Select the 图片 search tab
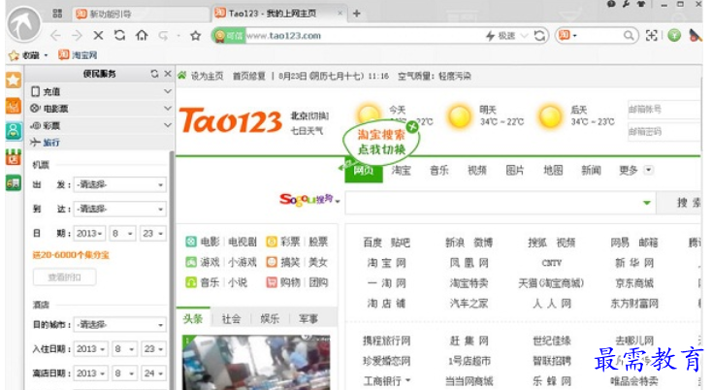The height and width of the screenshot is (390, 712). (515, 170)
